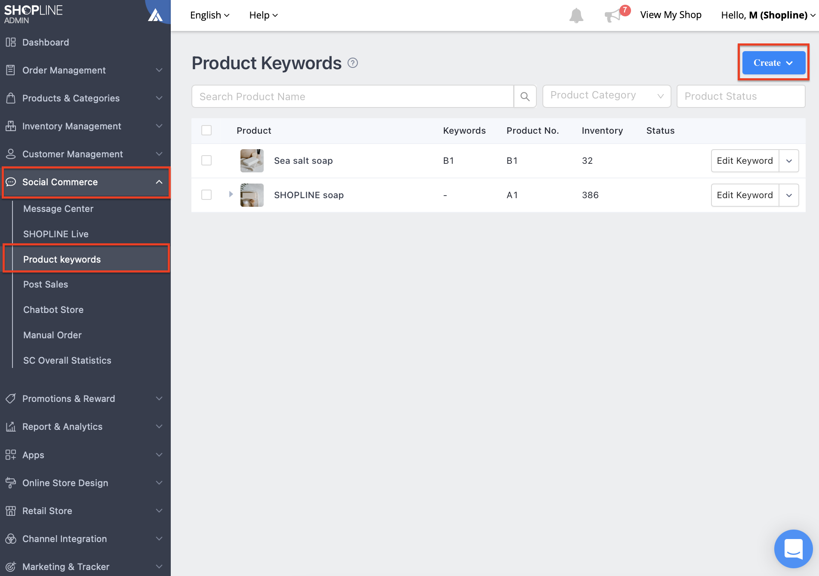Open the Hello, M (Shopline) account menu
Screen dimensions: 819x576
pyautogui.click(x=768, y=15)
